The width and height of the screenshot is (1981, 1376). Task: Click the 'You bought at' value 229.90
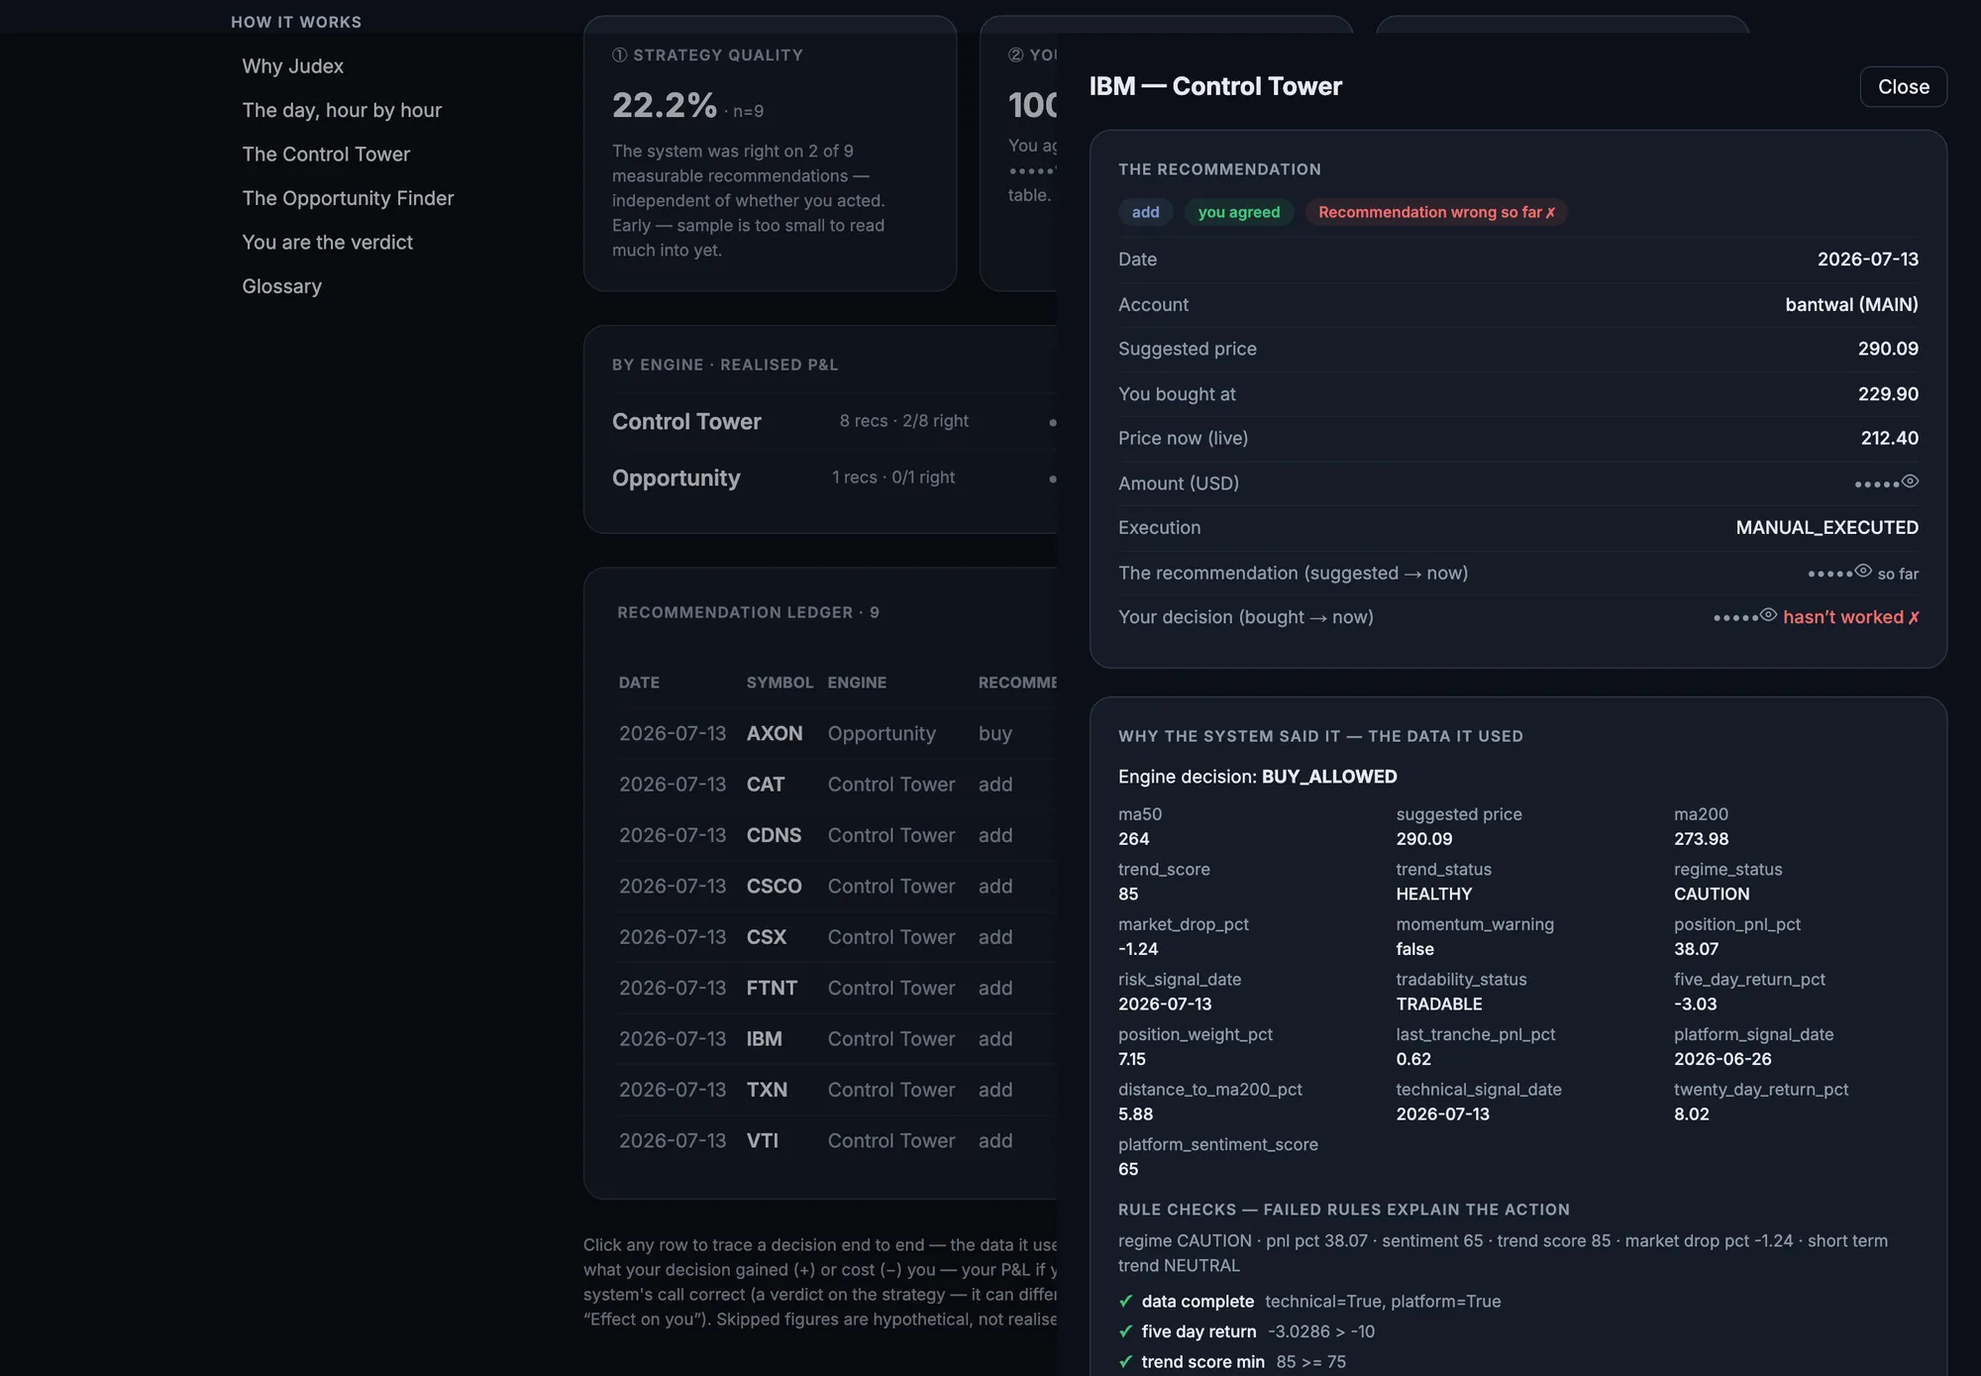pos(1888,393)
